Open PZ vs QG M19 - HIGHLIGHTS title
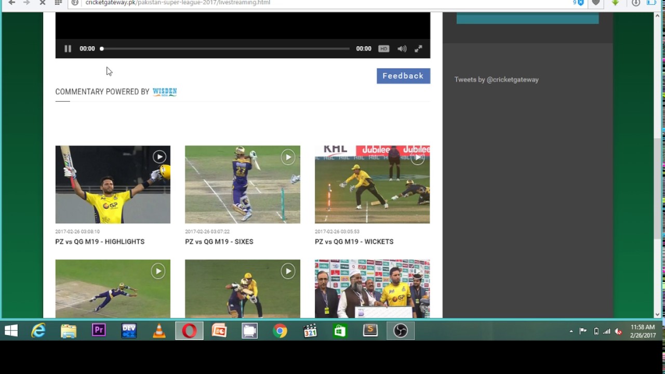Screen dimensions: 665x374 [100, 242]
